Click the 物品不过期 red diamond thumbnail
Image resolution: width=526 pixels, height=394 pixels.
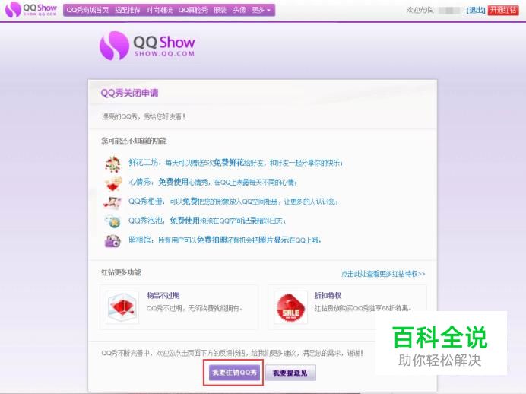(122, 307)
